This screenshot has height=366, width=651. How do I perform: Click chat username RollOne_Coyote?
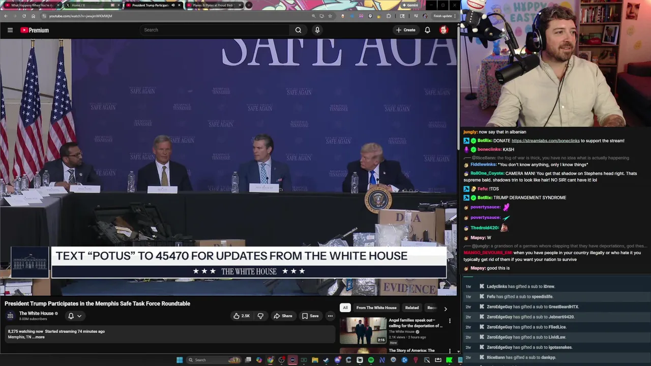(487, 173)
